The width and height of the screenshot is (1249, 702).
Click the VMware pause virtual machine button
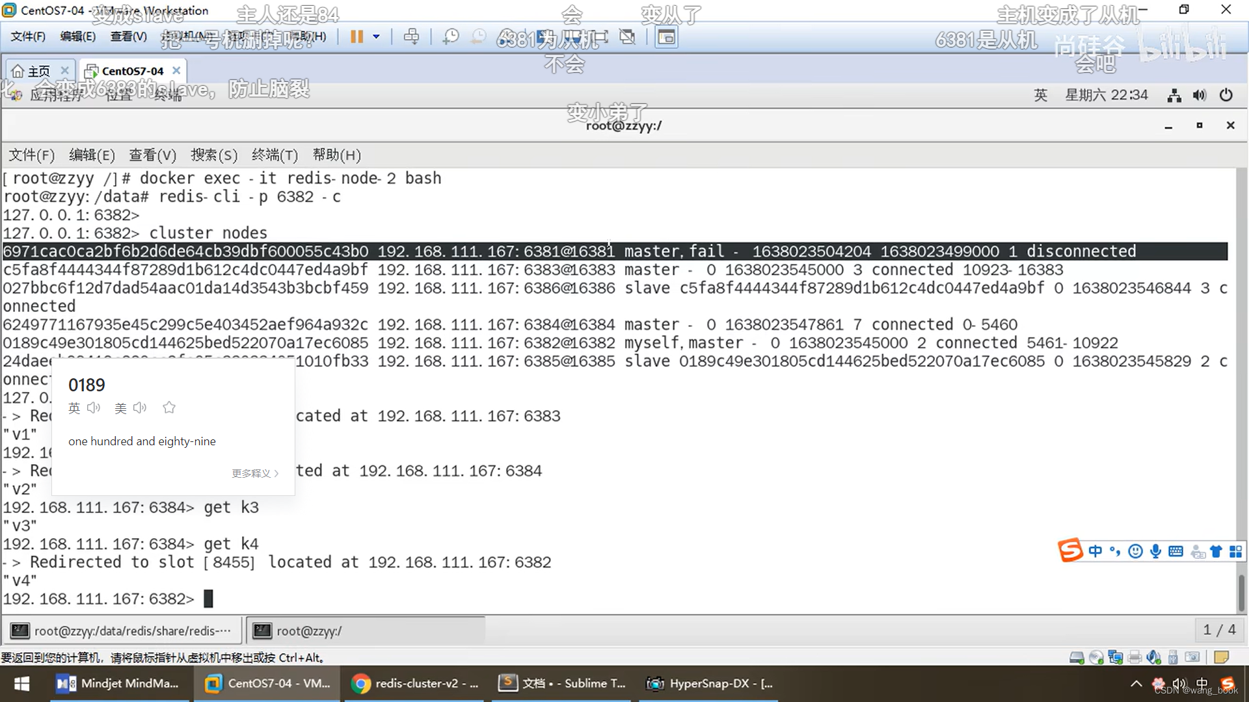click(x=356, y=37)
